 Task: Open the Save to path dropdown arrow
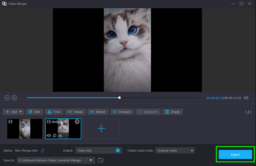(x=91, y=160)
